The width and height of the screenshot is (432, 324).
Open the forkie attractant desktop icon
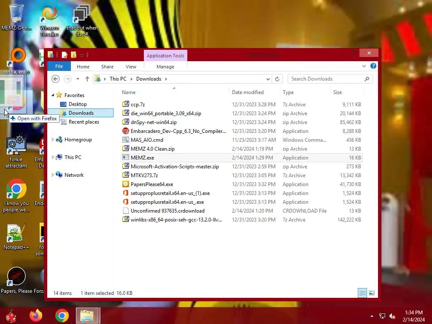[x=16, y=151]
